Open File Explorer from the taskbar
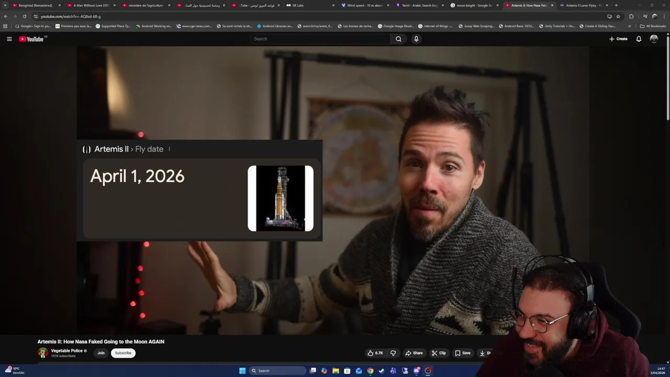This screenshot has height=377, width=670. pos(336,371)
